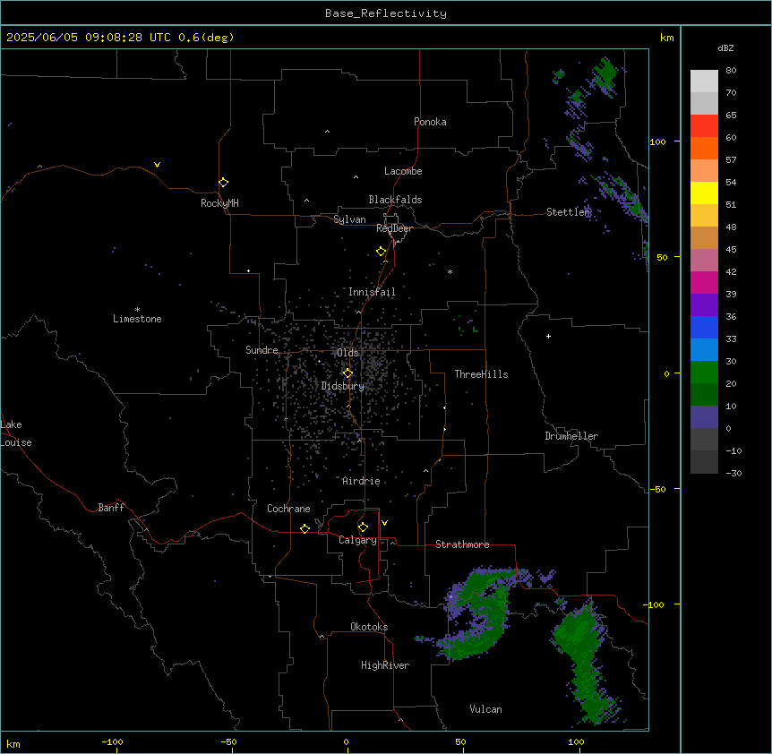Image resolution: width=772 pixels, height=754 pixels.
Task: Click the Vulcan label
Action: (485, 709)
